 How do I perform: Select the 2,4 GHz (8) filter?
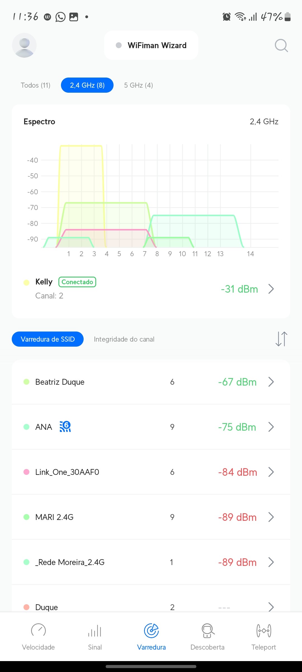(87, 85)
